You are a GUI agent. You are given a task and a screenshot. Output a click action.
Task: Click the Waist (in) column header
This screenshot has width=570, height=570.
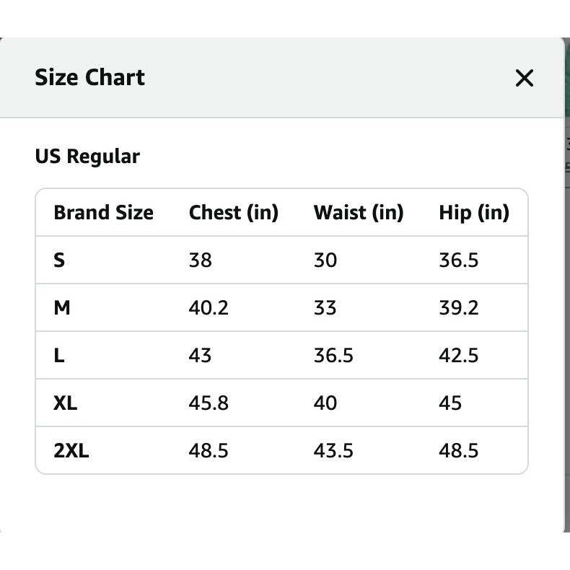tap(359, 213)
